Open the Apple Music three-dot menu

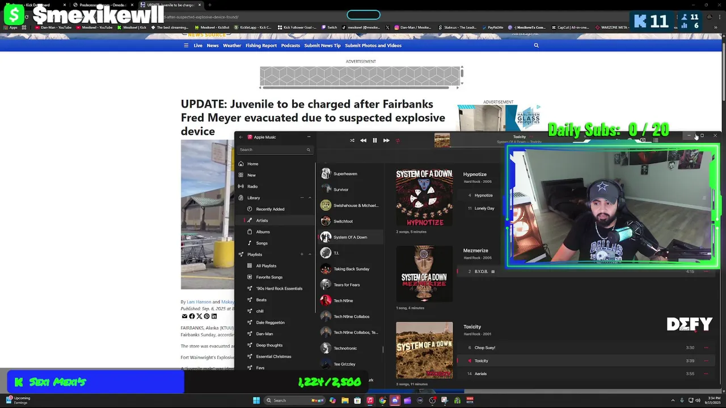click(x=309, y=137)
